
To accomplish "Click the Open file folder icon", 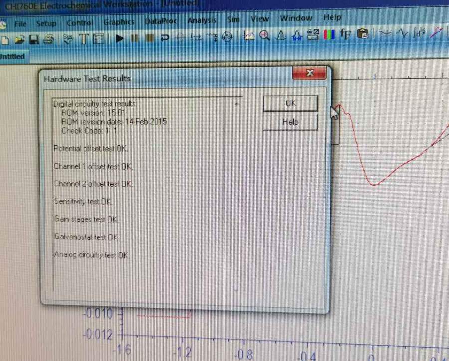I will (x=19, y=39).
